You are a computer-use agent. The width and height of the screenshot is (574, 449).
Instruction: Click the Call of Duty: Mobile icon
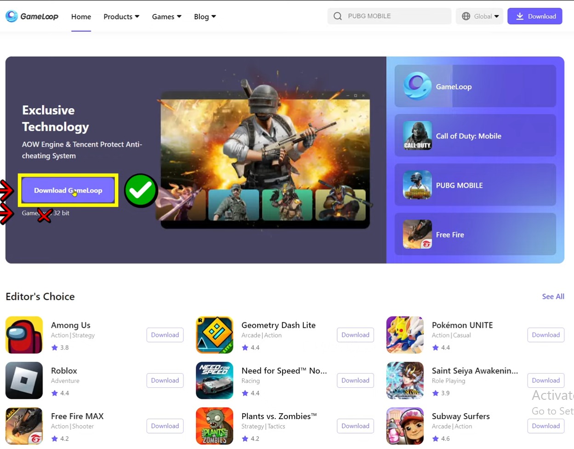tap(417, 136)
